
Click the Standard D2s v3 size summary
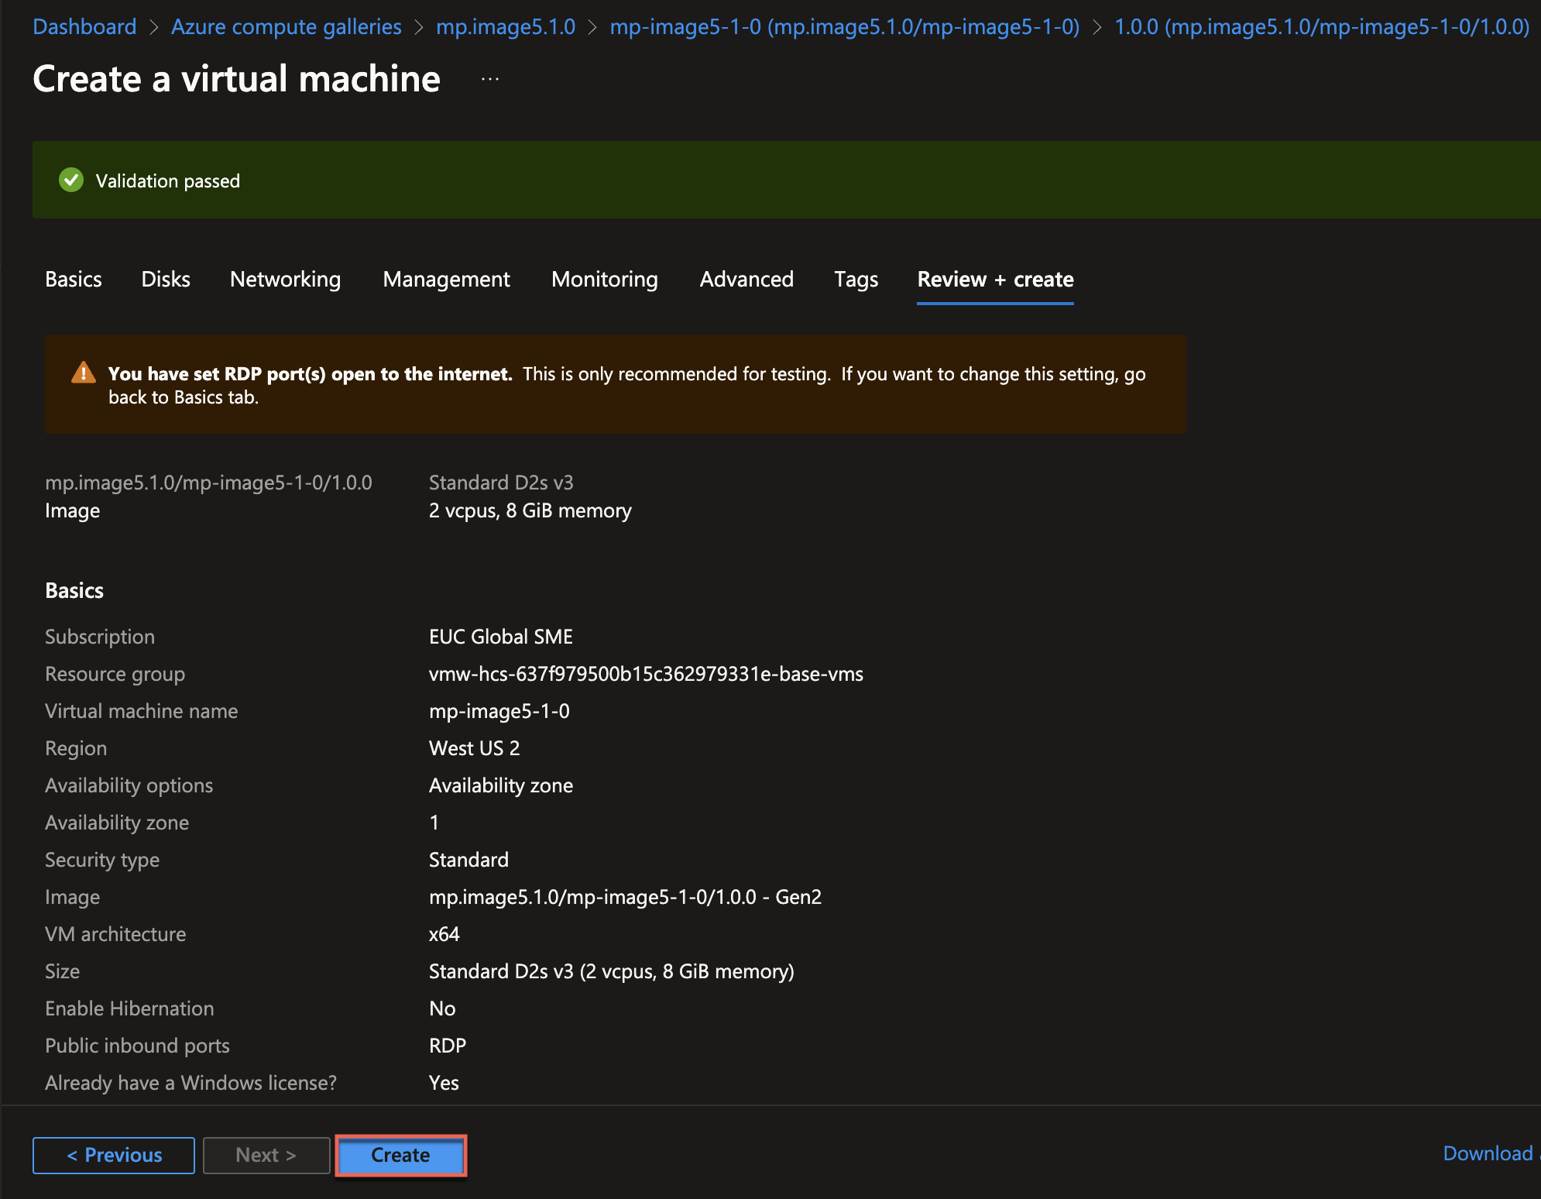(501, 483)
